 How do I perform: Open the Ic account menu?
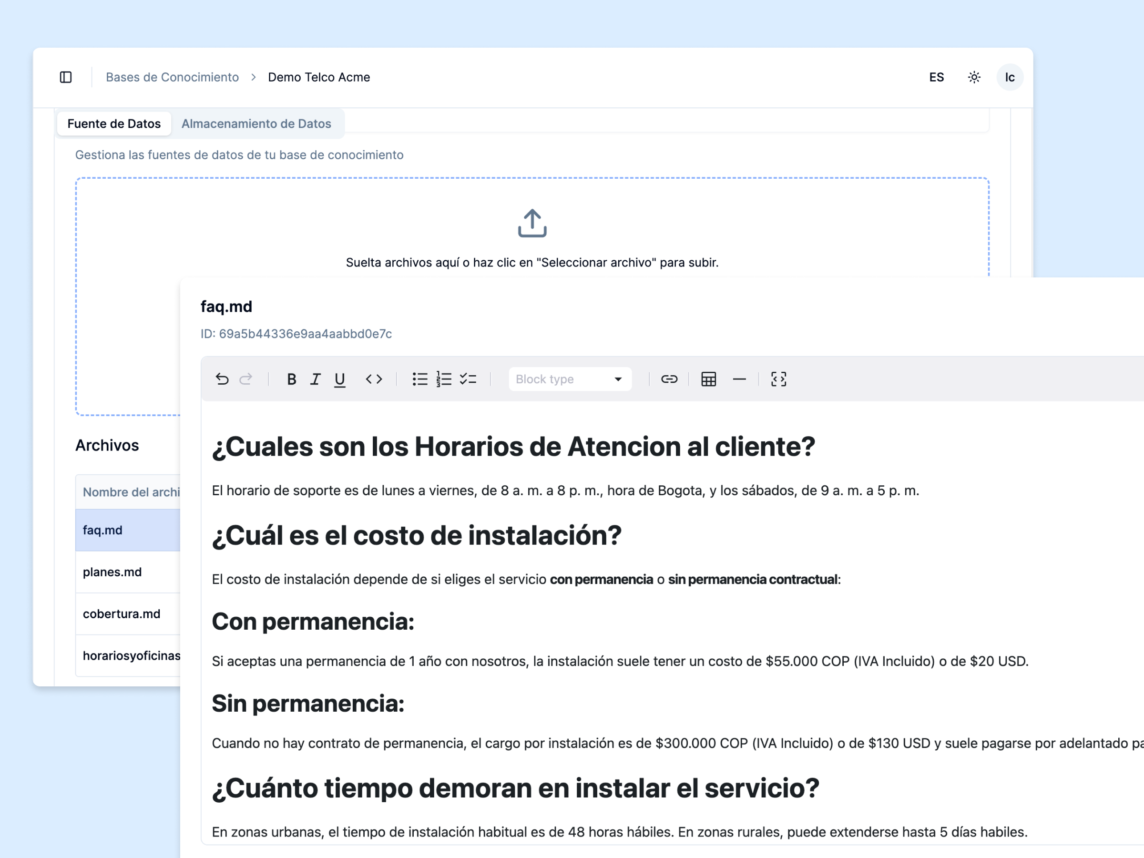click(1010, 77)
